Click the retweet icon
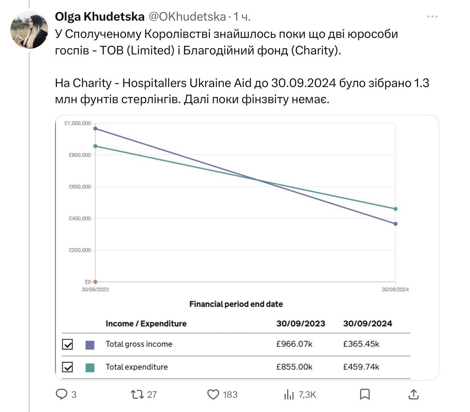This screenshot has height=412, width=470. click(x=137, y=394)
